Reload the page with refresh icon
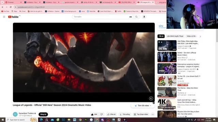Screen dimensions: 218x122 click(11, 7)
